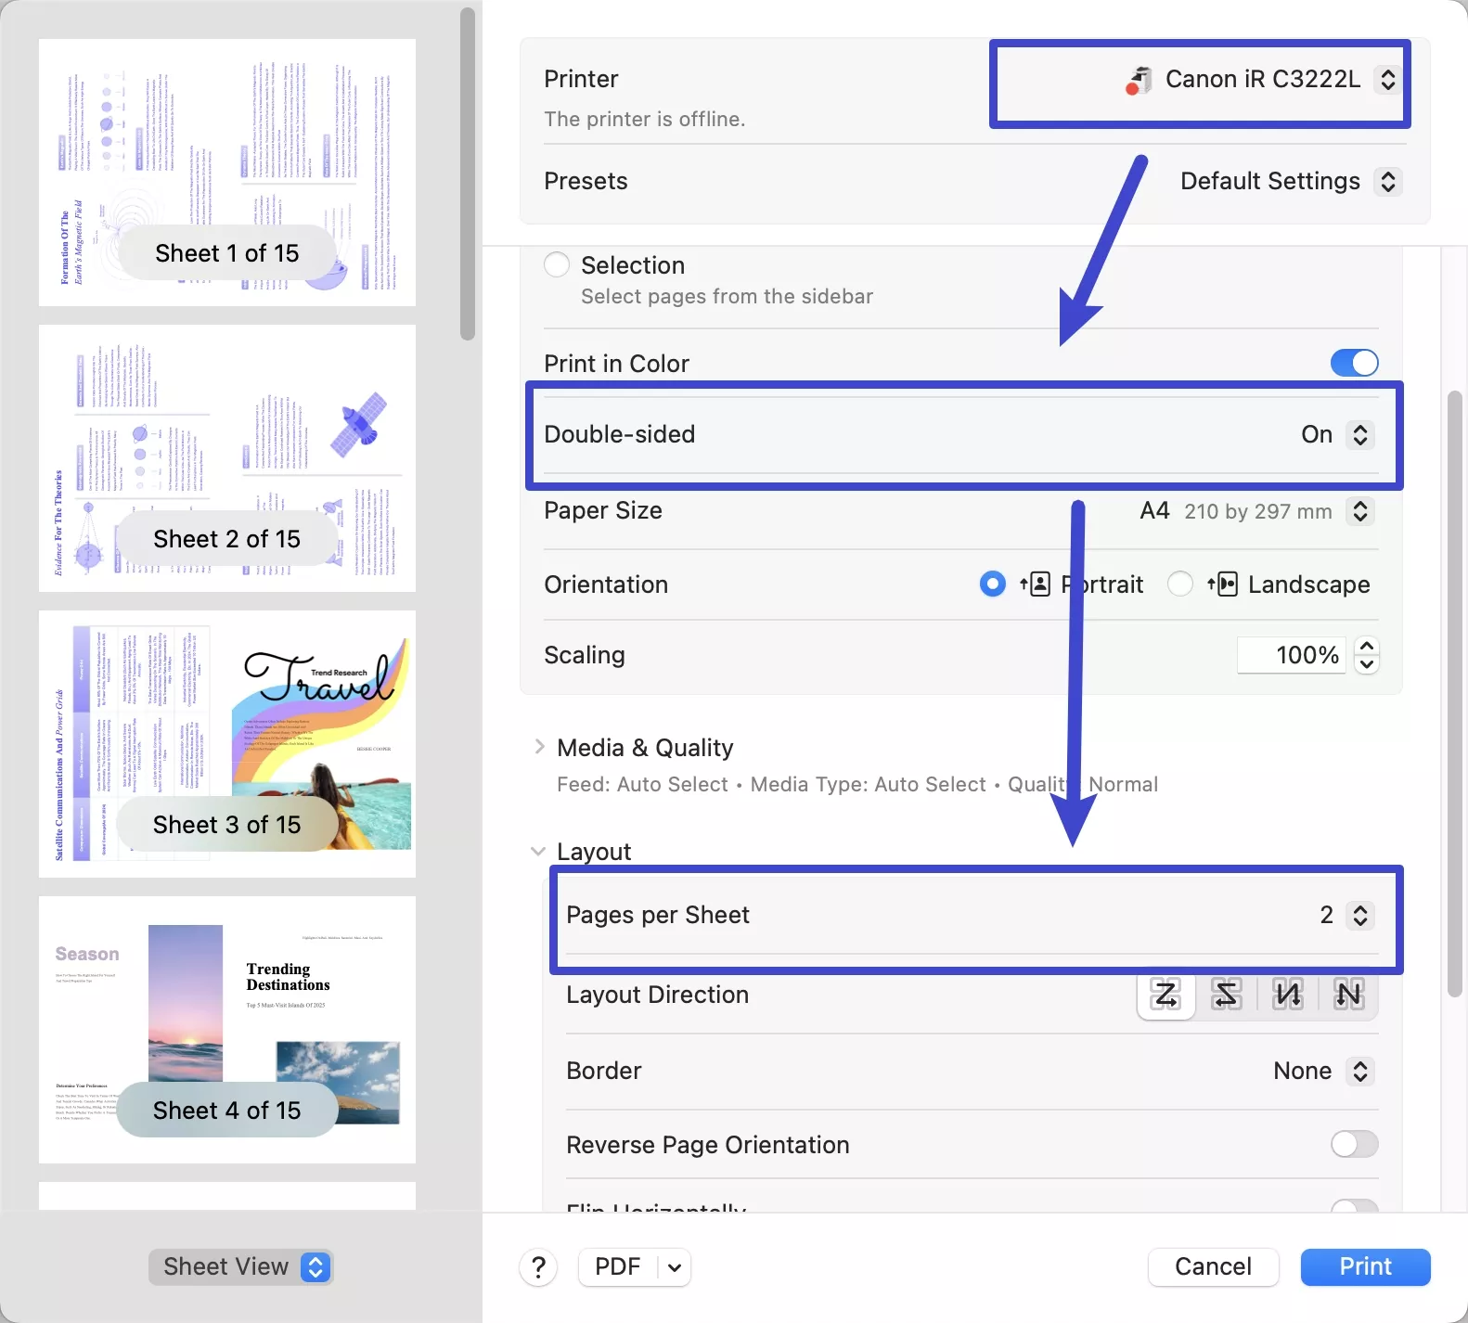
Task: Click the Print button
Action: [x=1364, y=1266]
